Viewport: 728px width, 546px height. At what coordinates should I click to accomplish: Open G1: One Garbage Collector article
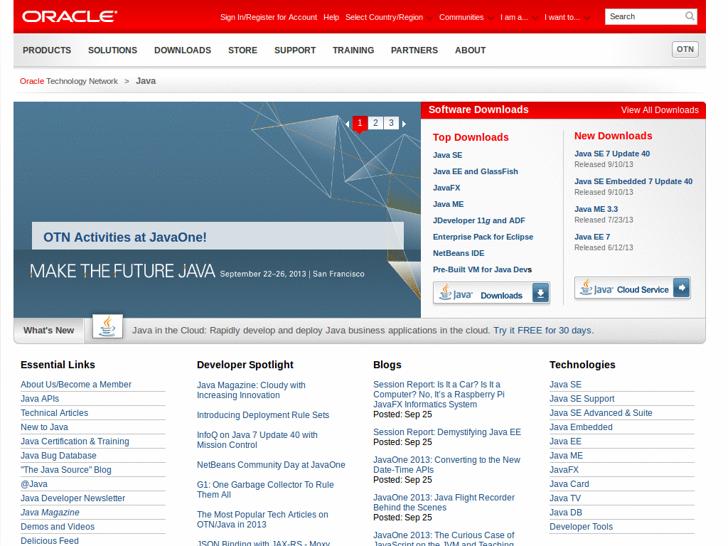pos(266,489)
